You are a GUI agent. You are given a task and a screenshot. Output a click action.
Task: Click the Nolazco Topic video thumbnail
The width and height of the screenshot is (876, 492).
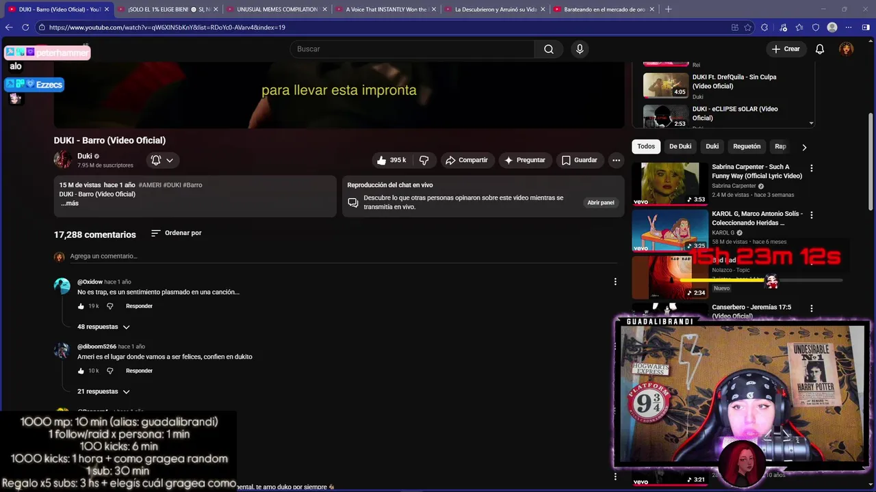(670, 277)
